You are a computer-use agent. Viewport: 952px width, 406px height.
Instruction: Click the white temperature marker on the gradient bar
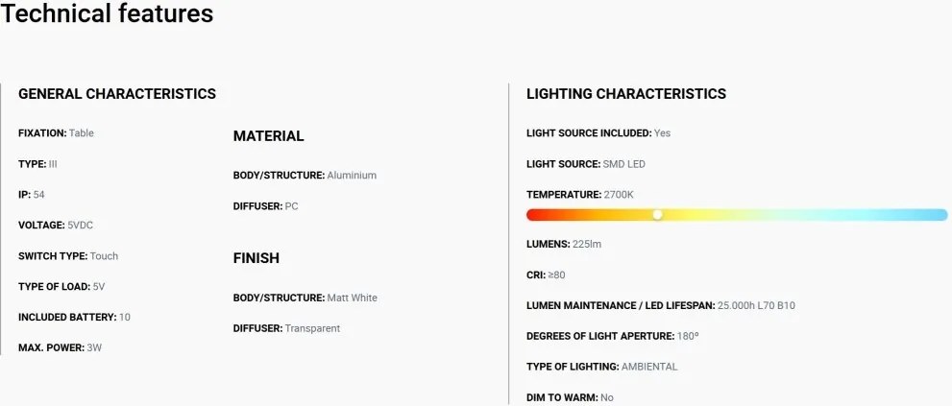click(x=657, y=215)
